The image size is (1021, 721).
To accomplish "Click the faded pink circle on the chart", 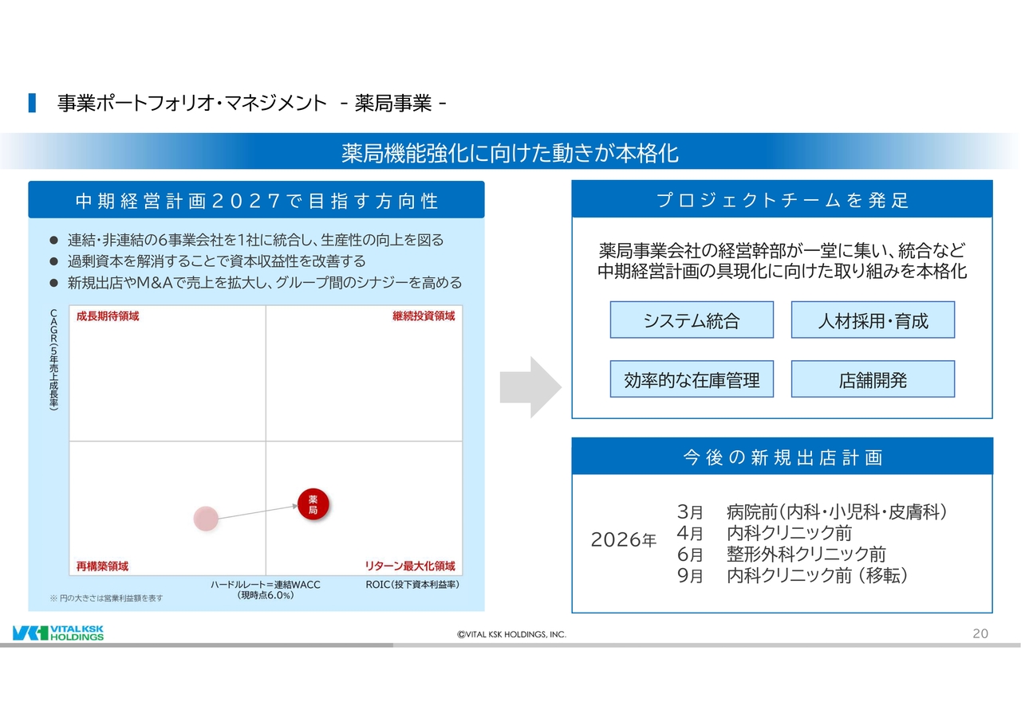I will (x=206, y=519).
